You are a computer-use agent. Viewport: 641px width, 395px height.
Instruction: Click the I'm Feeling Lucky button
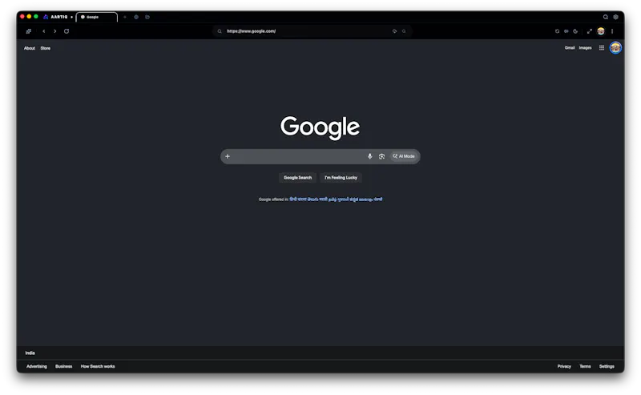tap(341, 177)
